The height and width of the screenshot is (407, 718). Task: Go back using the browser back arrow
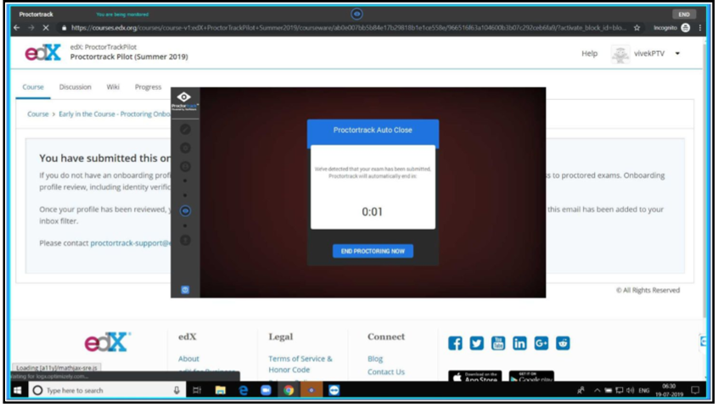[16, 28]
